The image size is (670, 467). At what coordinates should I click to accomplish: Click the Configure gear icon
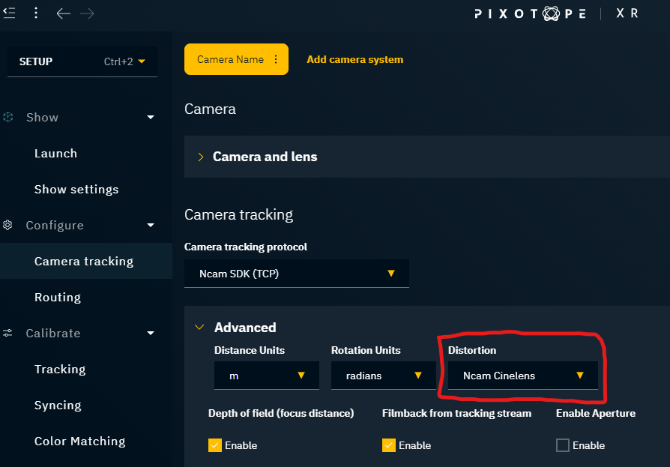(8, 225)
